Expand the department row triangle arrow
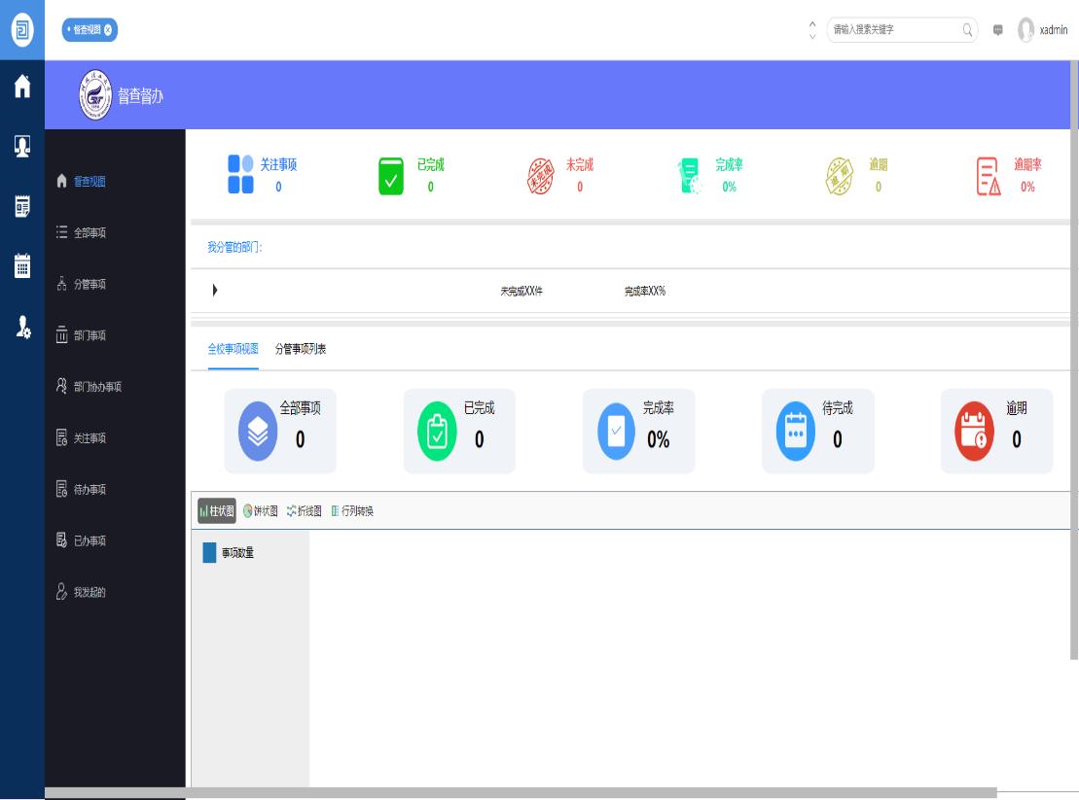Viewport: 1079px width, 800px height. coord(214,291)
